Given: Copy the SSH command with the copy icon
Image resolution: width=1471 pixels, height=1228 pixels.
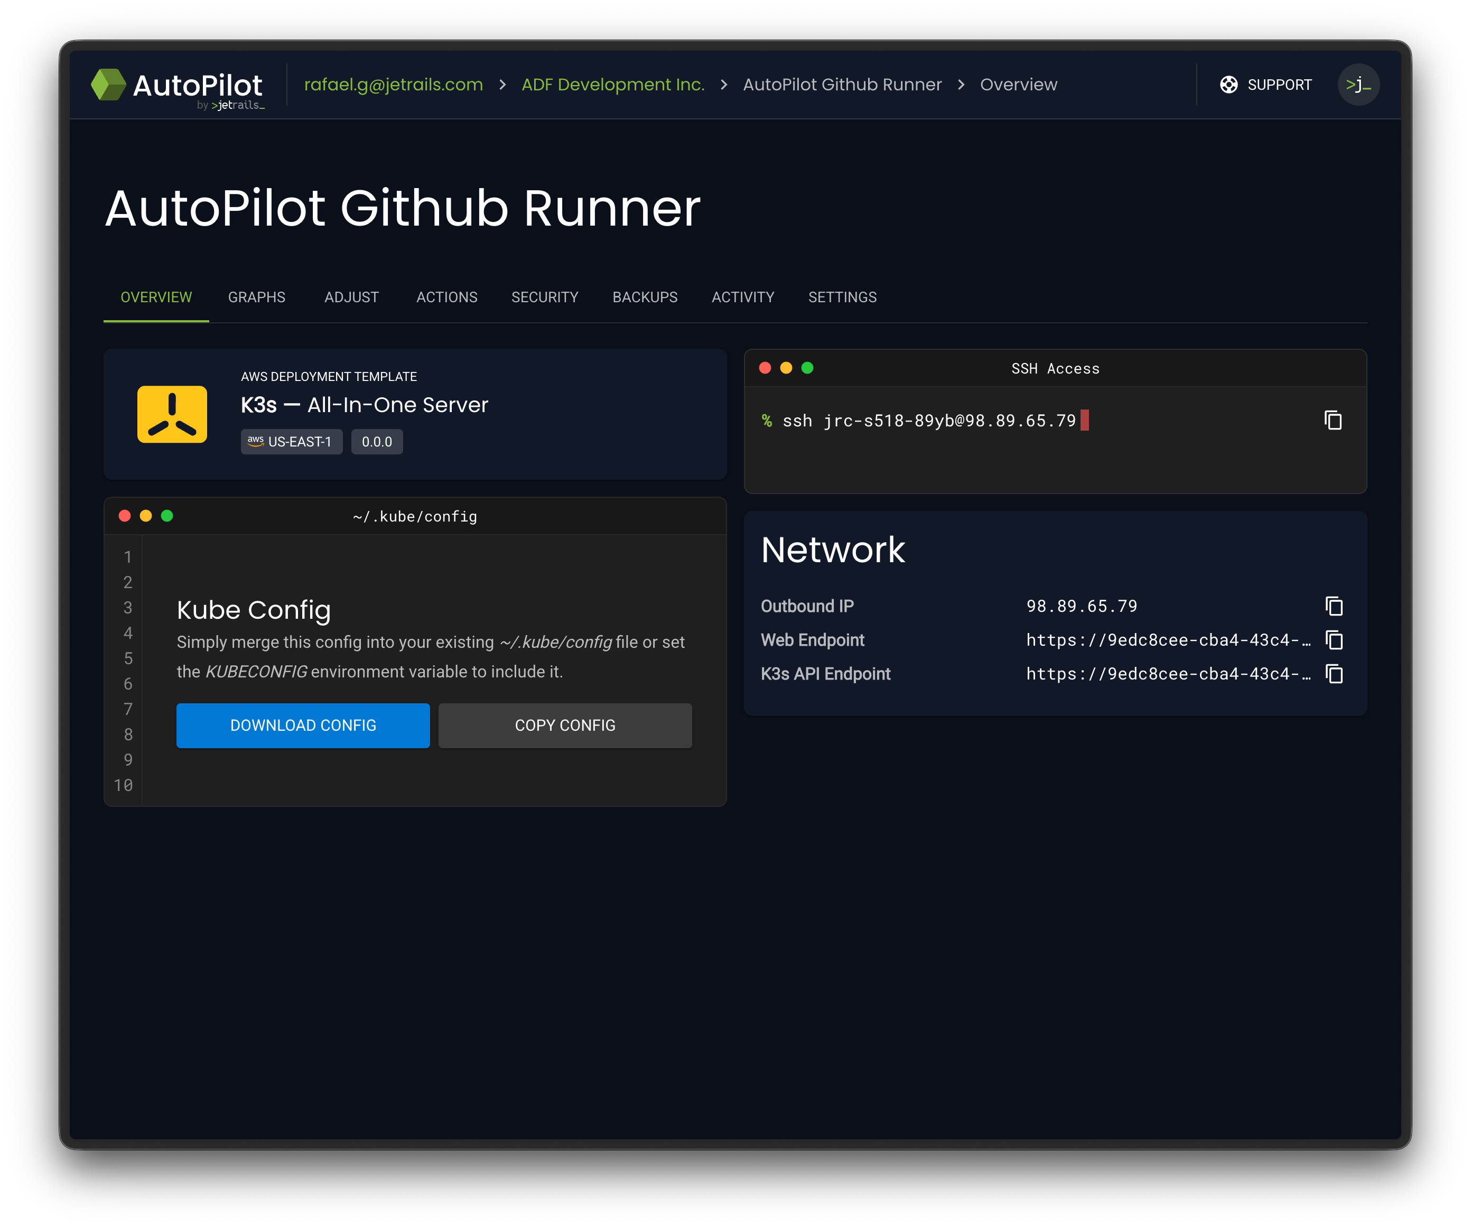Looking at the screenshot, I should click(1333, 420).
